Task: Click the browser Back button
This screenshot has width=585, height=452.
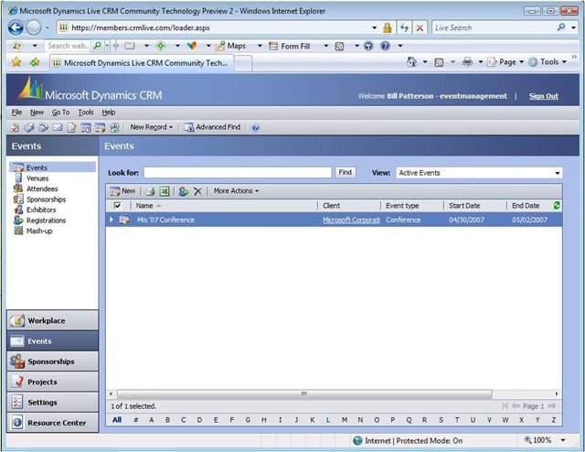Action: click(16, 27)
